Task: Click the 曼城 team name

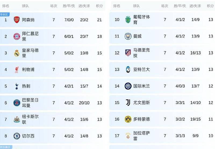Action: click(137, 36)
